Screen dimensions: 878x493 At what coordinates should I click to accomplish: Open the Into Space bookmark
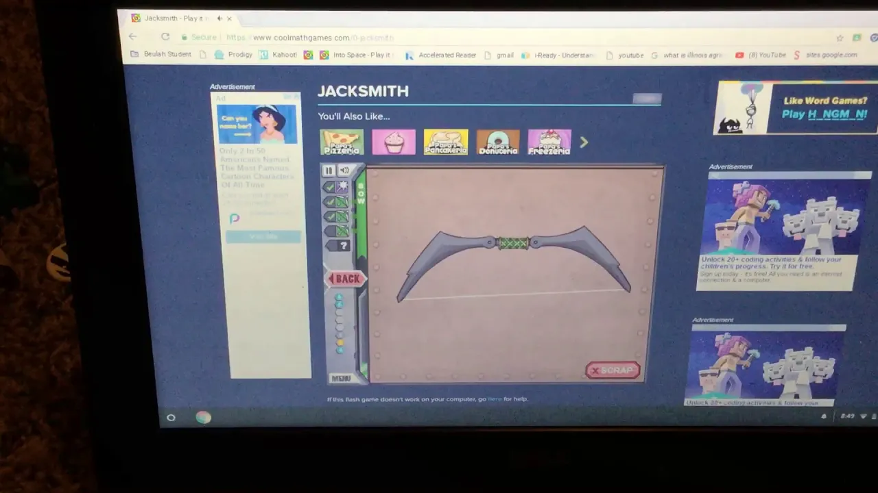pos(356,55)
